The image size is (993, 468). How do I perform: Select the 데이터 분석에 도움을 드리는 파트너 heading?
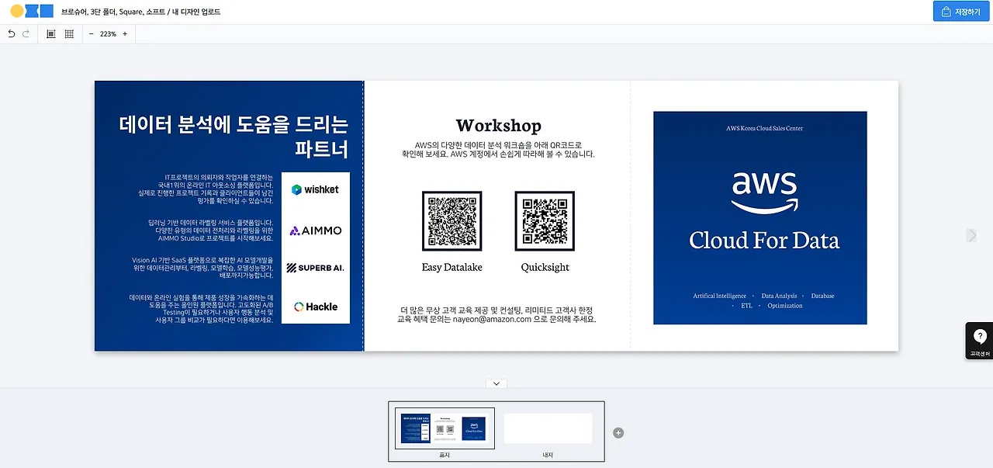234,137
